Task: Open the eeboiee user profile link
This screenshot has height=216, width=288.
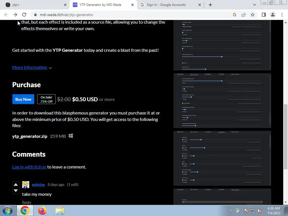Action: [38, 184]
